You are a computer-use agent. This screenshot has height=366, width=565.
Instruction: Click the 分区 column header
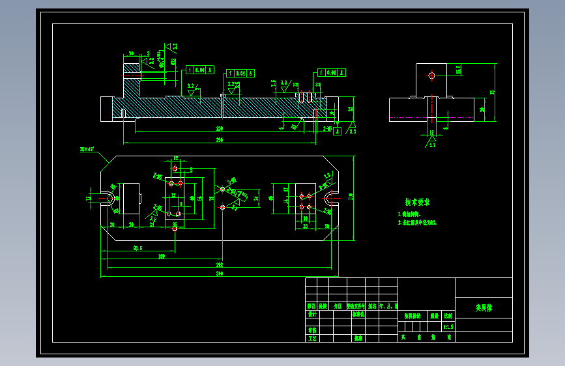(338, 306)
